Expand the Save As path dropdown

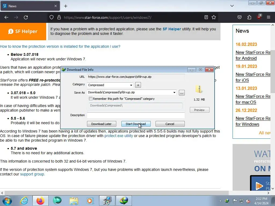(174, 93)
